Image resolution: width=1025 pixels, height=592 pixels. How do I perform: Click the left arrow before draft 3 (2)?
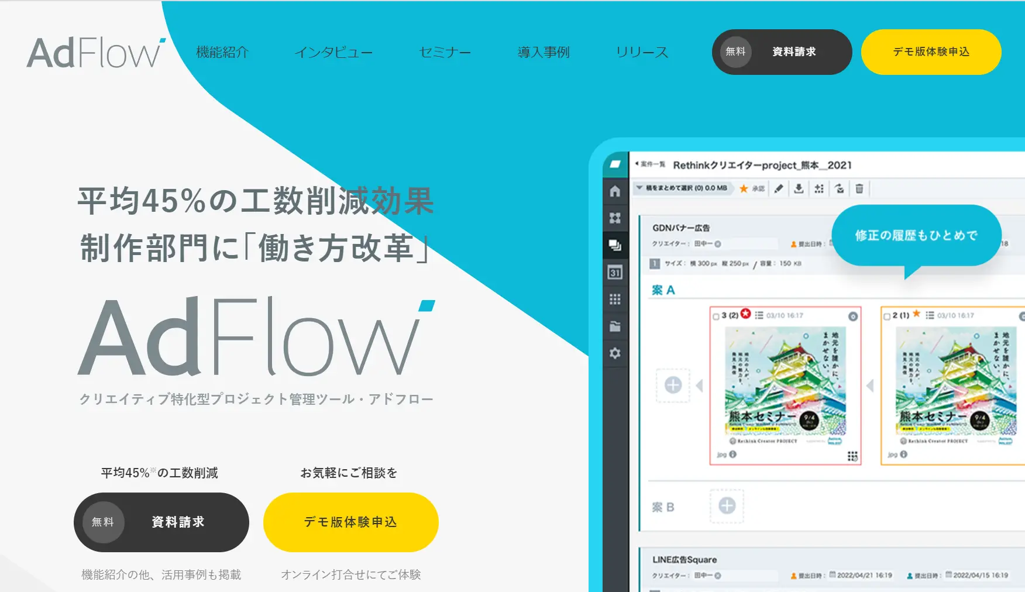point(699,386)
